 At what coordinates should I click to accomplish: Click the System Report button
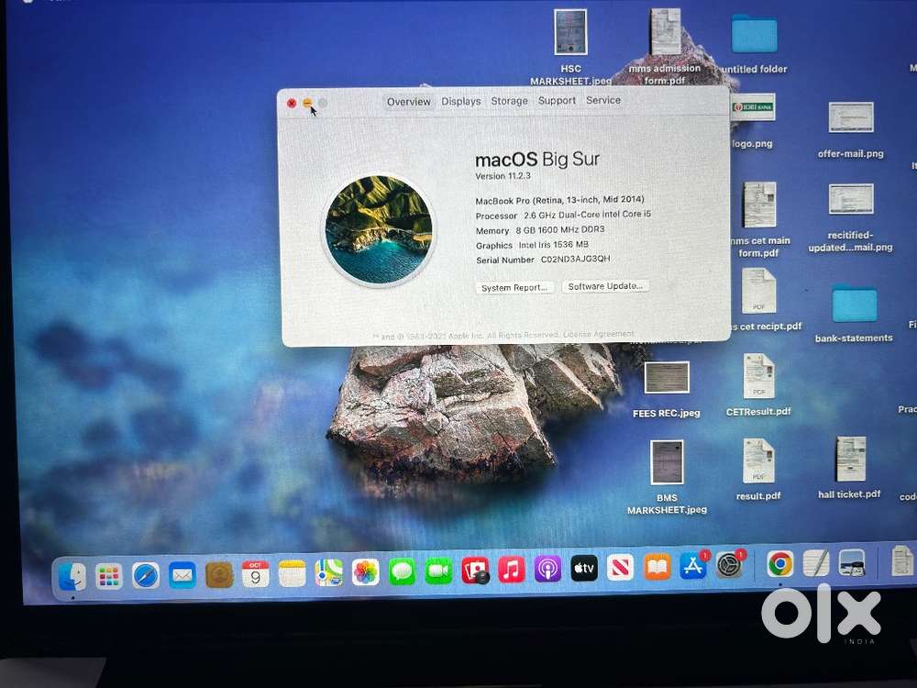coord(515,287)
